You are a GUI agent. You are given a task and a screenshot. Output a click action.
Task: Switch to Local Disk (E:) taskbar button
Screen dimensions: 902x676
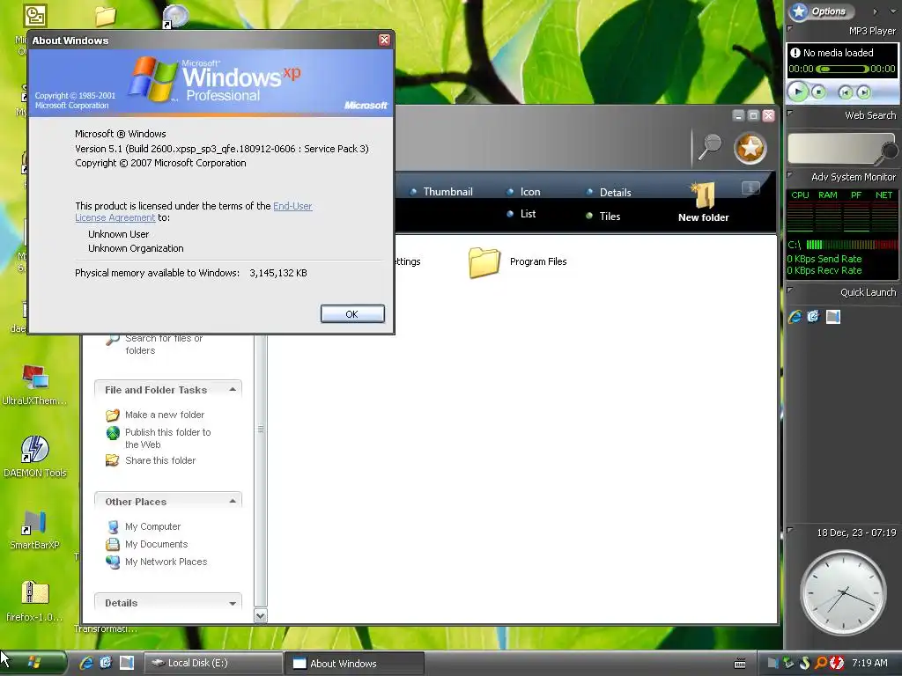[x=213, y=663]
